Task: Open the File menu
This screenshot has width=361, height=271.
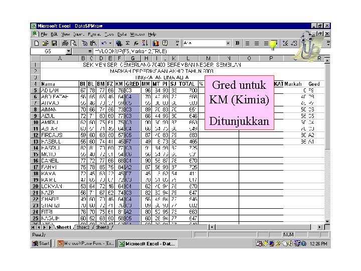Action: click(44, 34)
